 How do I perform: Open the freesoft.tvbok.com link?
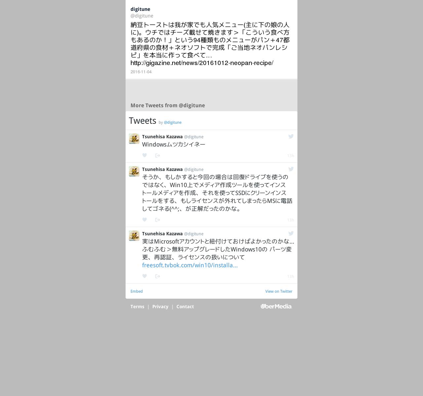pos(190,265)
